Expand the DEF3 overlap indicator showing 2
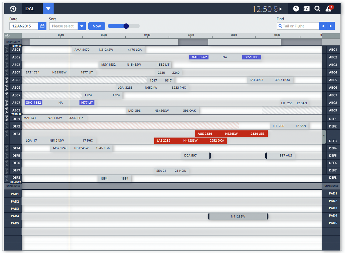This screenshot has height=253, width=345. pos(324,136)
